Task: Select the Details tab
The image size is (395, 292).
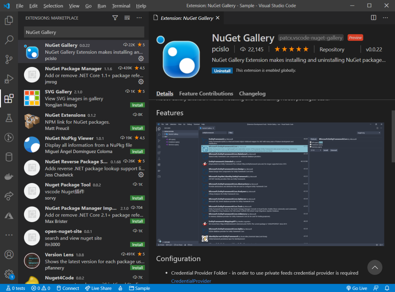Action: tap(165, 94)
